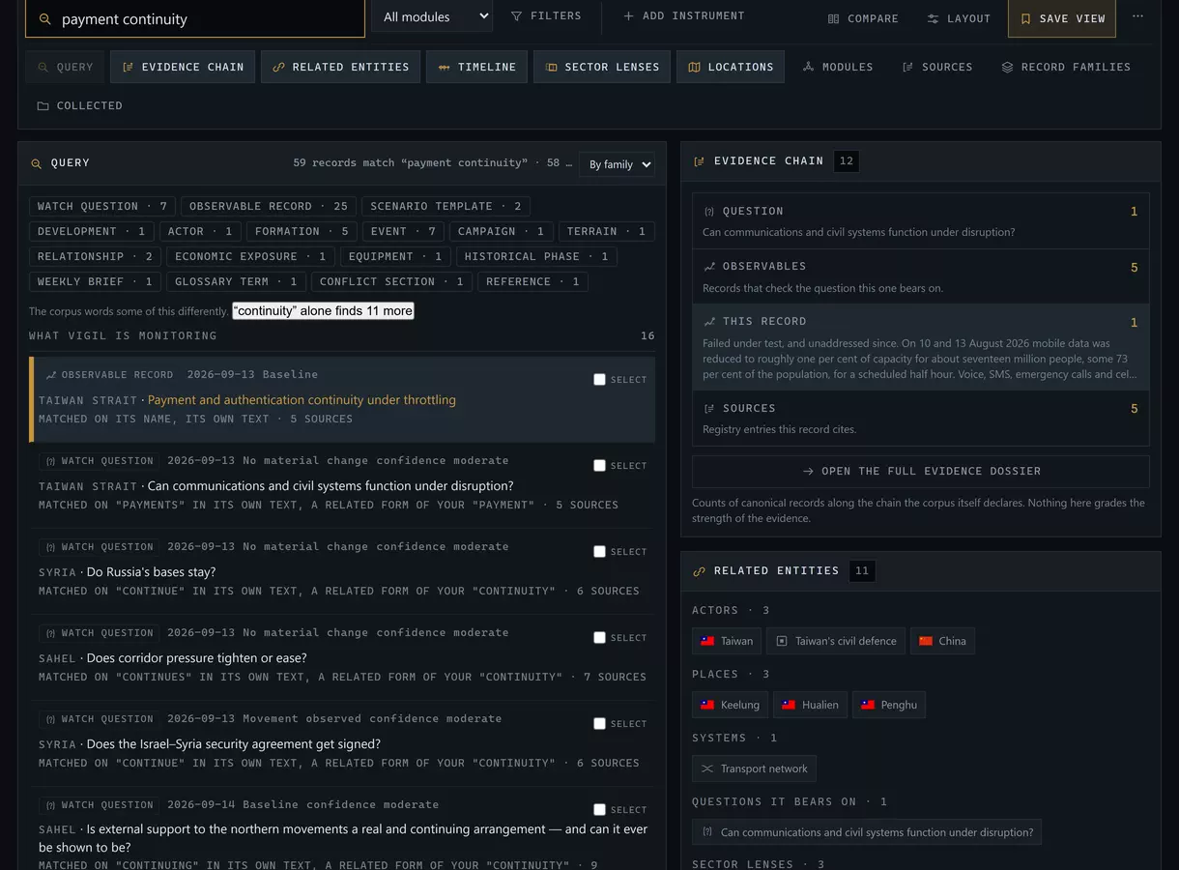The image size is (1179, 870).
Task: Click "continuity" alone finds 11 more link
Action: click(324, 310)
